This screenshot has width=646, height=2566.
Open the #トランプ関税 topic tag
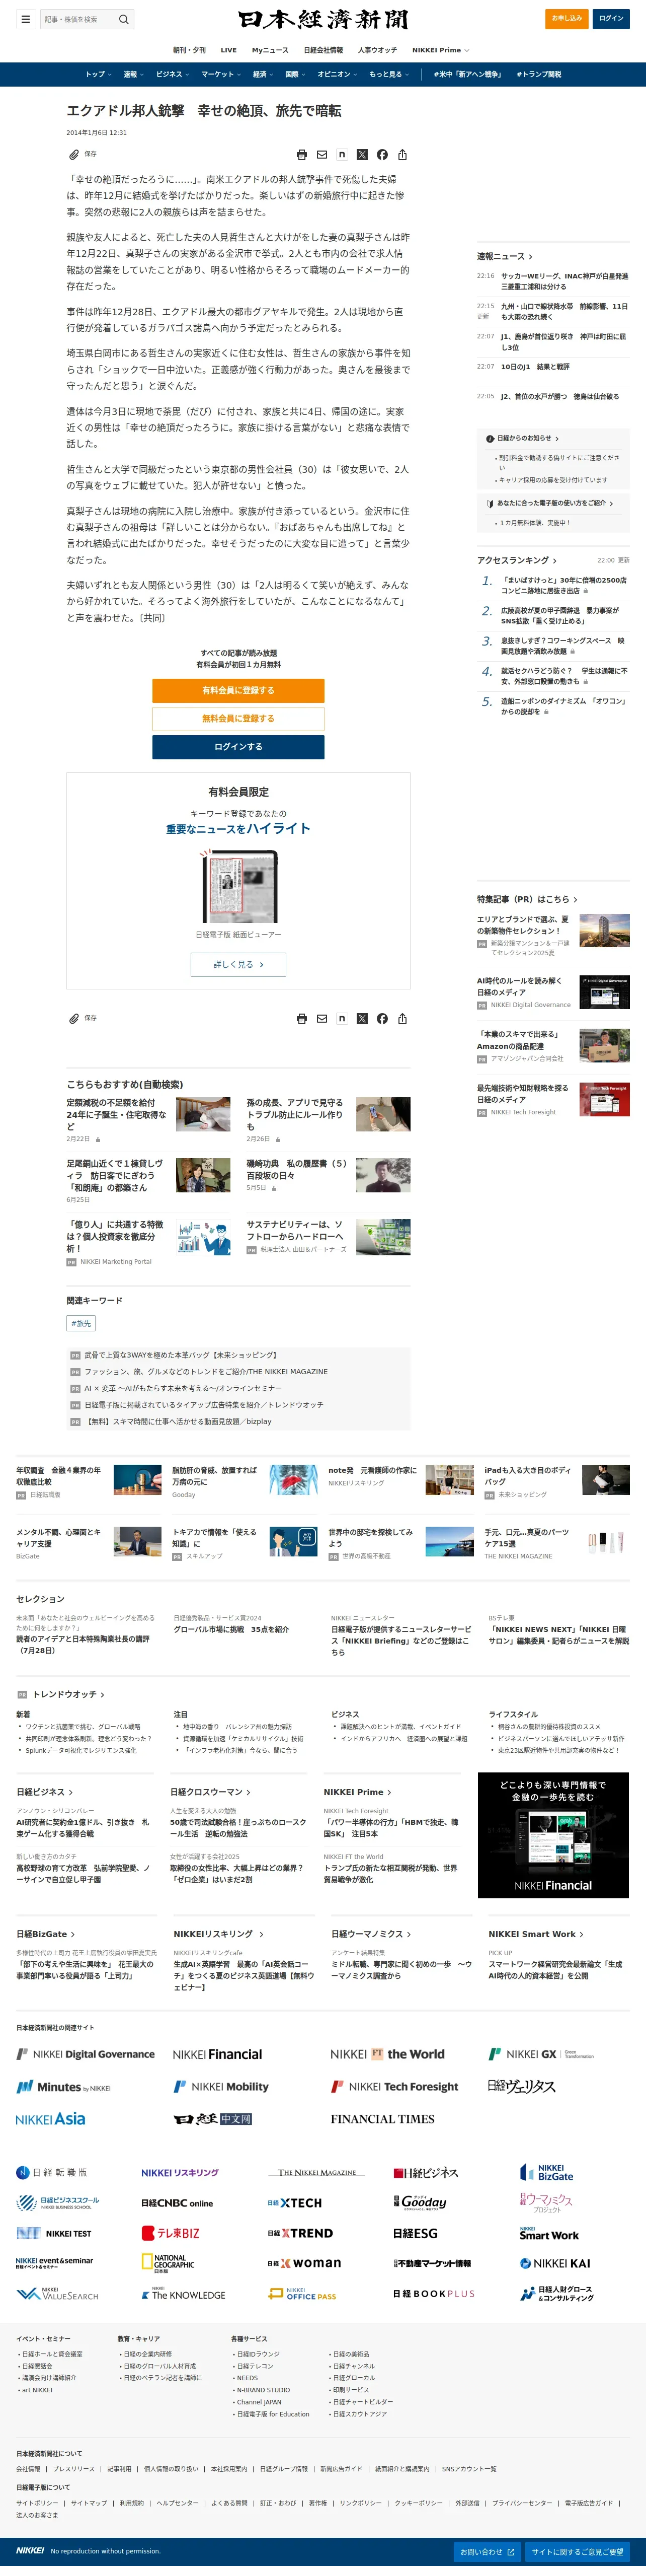coord(538,74)
